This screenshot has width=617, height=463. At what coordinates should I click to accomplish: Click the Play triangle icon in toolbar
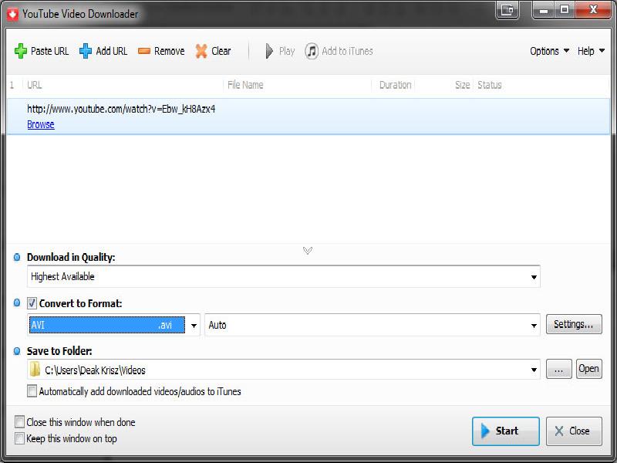[269, 51]
